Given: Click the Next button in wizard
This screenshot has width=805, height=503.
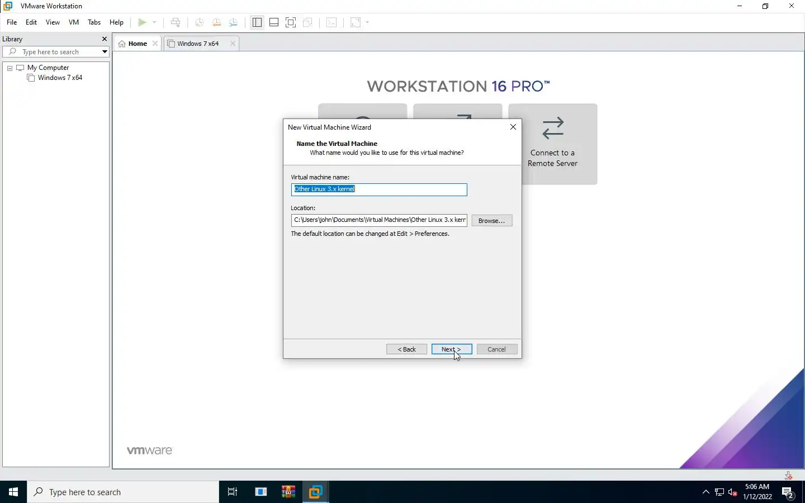Looking at the screenshot, I should pos(452,349).
